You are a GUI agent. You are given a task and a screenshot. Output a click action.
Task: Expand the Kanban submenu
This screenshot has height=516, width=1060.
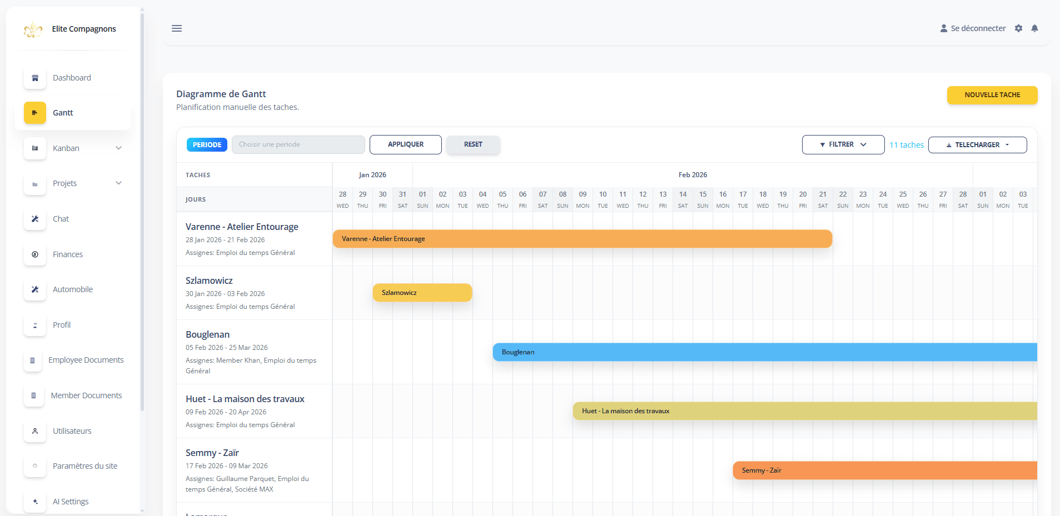[118, 148]
